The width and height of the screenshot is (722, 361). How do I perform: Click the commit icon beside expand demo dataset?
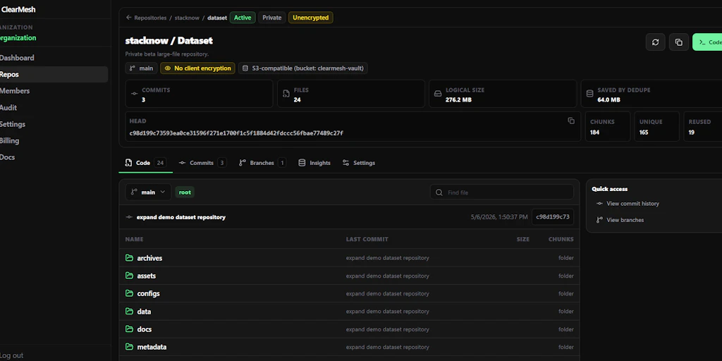click(130, 217)
